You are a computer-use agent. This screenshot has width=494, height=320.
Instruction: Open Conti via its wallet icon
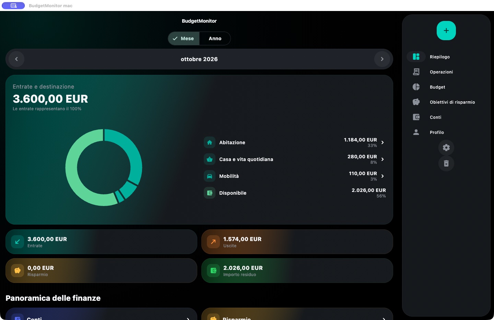(x=416, y=117)
